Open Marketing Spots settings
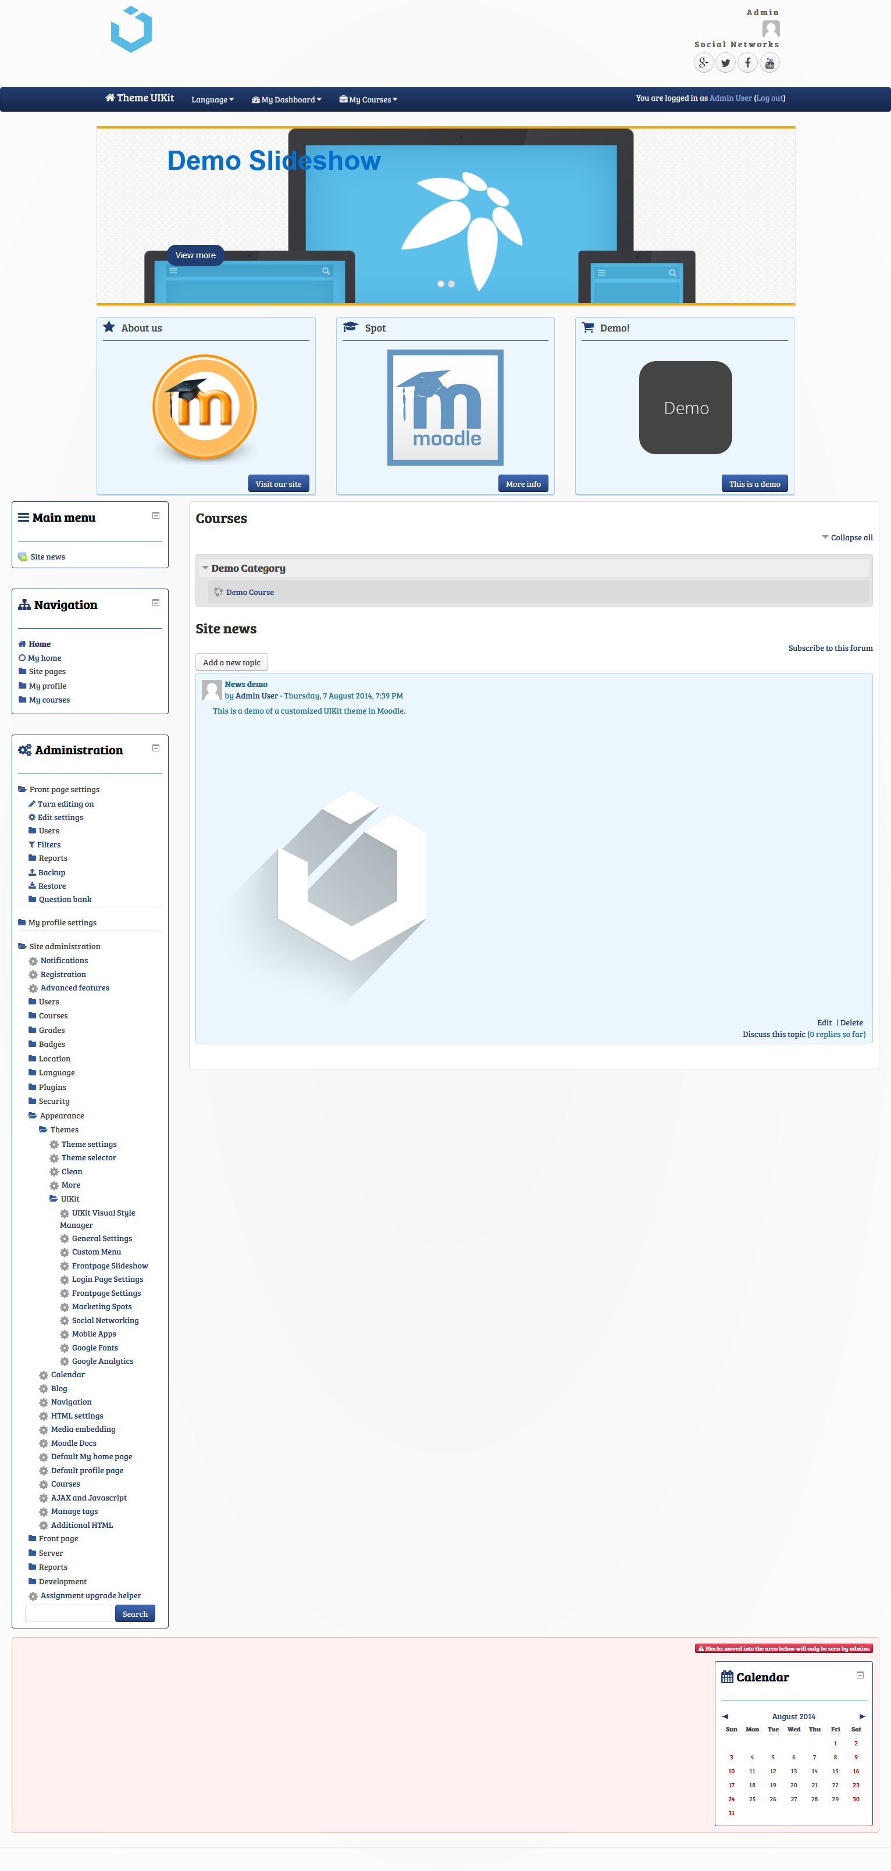 pos(102,1307)
